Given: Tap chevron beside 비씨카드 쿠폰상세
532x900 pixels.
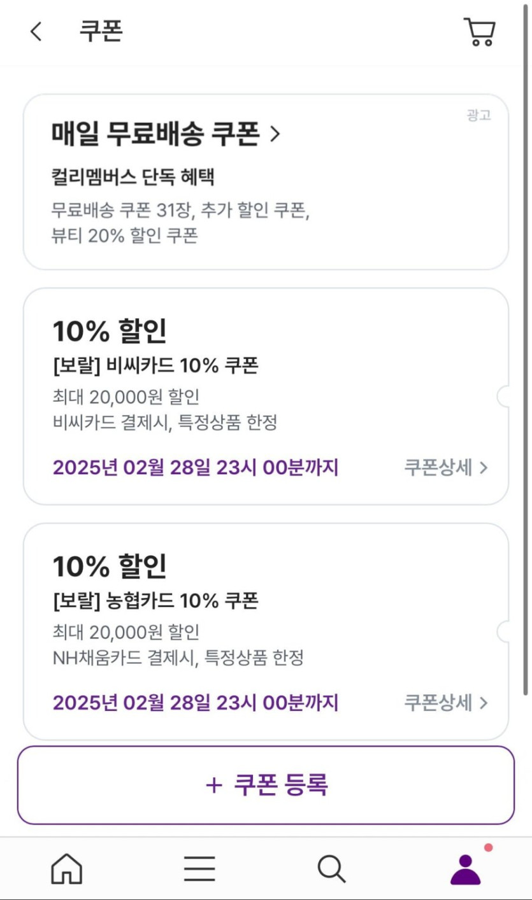Looking at the screenshot, I should coord(484,468).
